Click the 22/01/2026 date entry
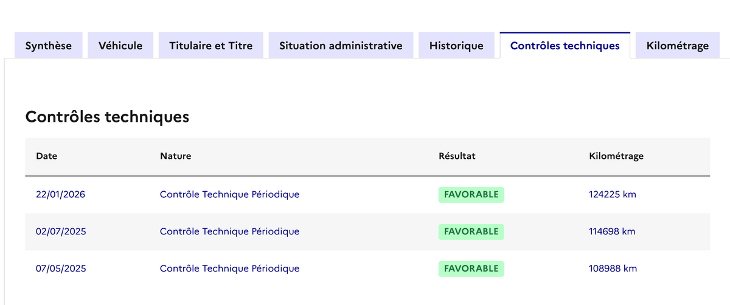Screen dimensions: 730x305 click(61, 195)
